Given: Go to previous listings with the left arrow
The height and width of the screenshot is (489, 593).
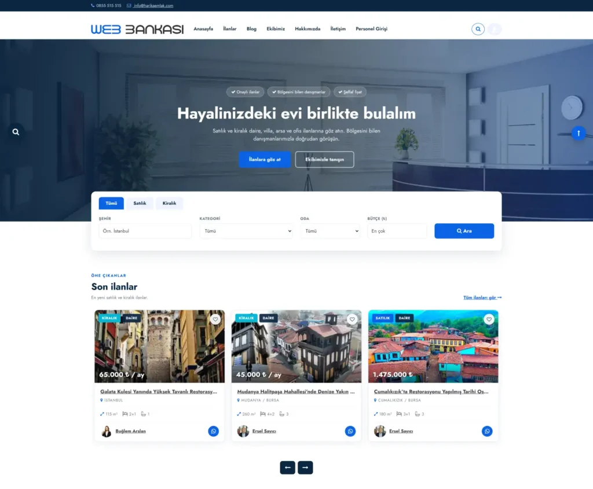Looking at the screenshot, I should point(287,468).
